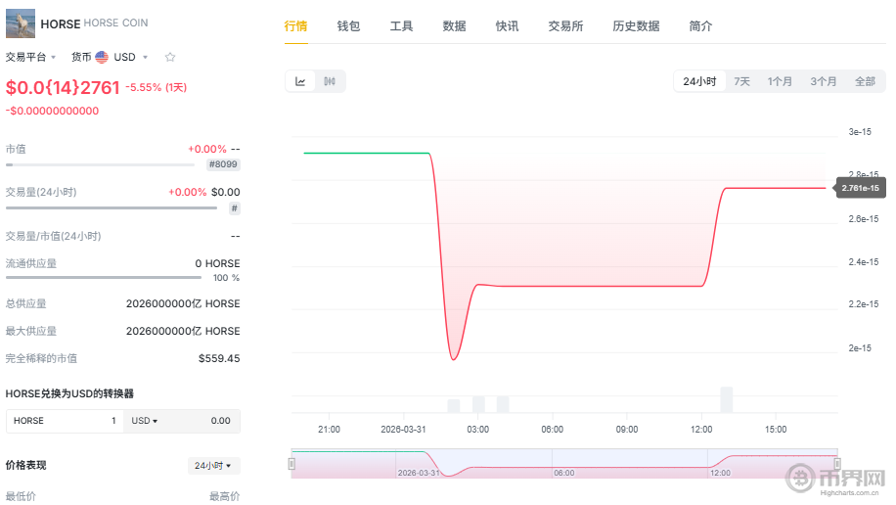Open the USD converter currency dropdown

[145, 421]
